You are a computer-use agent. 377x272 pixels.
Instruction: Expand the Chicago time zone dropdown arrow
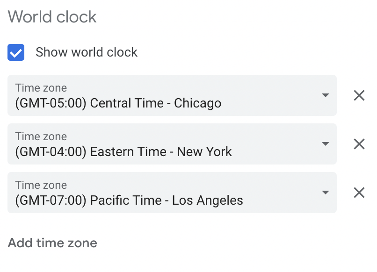pyautogui.click(x=326, y=95)
